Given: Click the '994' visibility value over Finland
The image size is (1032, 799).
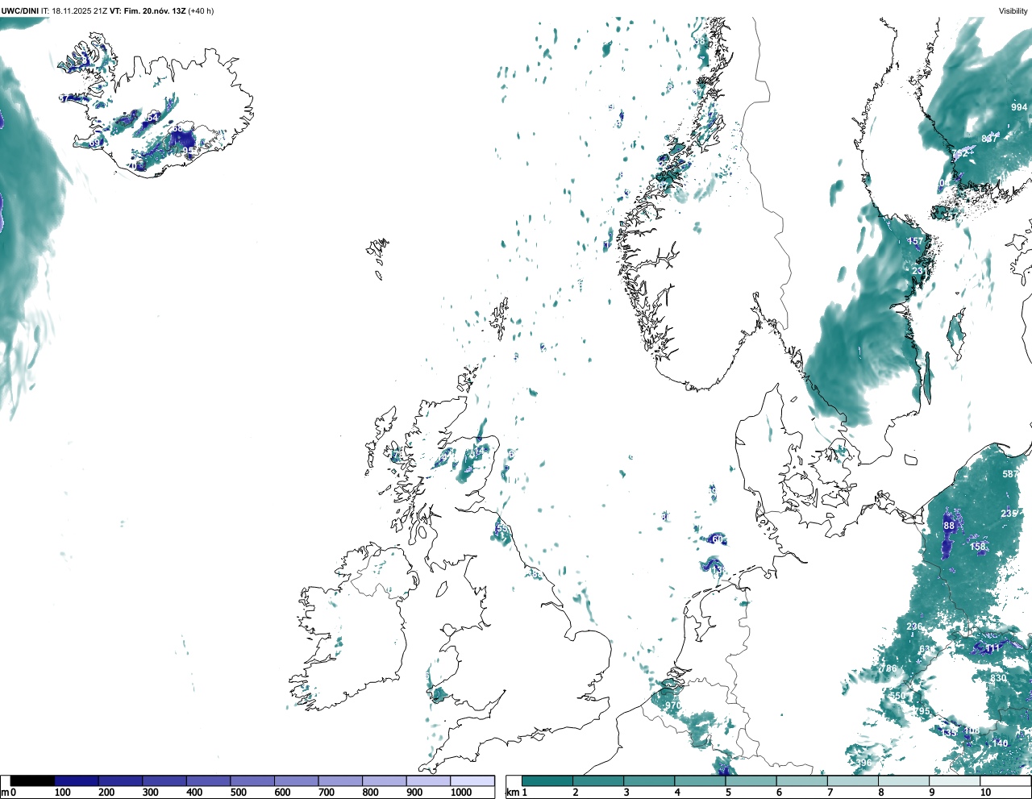Looking at the screenshot, I should [1019, 107].
